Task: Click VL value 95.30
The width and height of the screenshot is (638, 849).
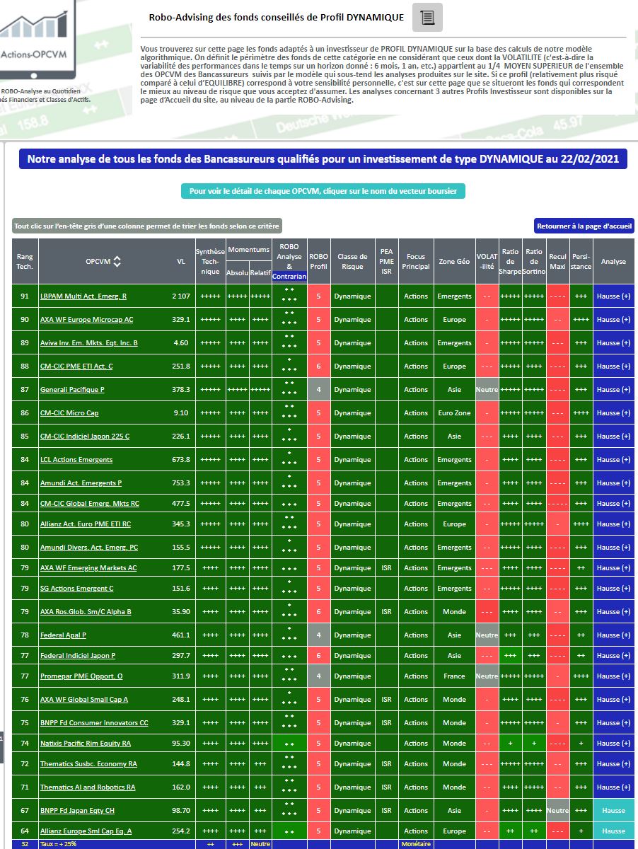Action: pyautogui.click(x=180, y=744)
